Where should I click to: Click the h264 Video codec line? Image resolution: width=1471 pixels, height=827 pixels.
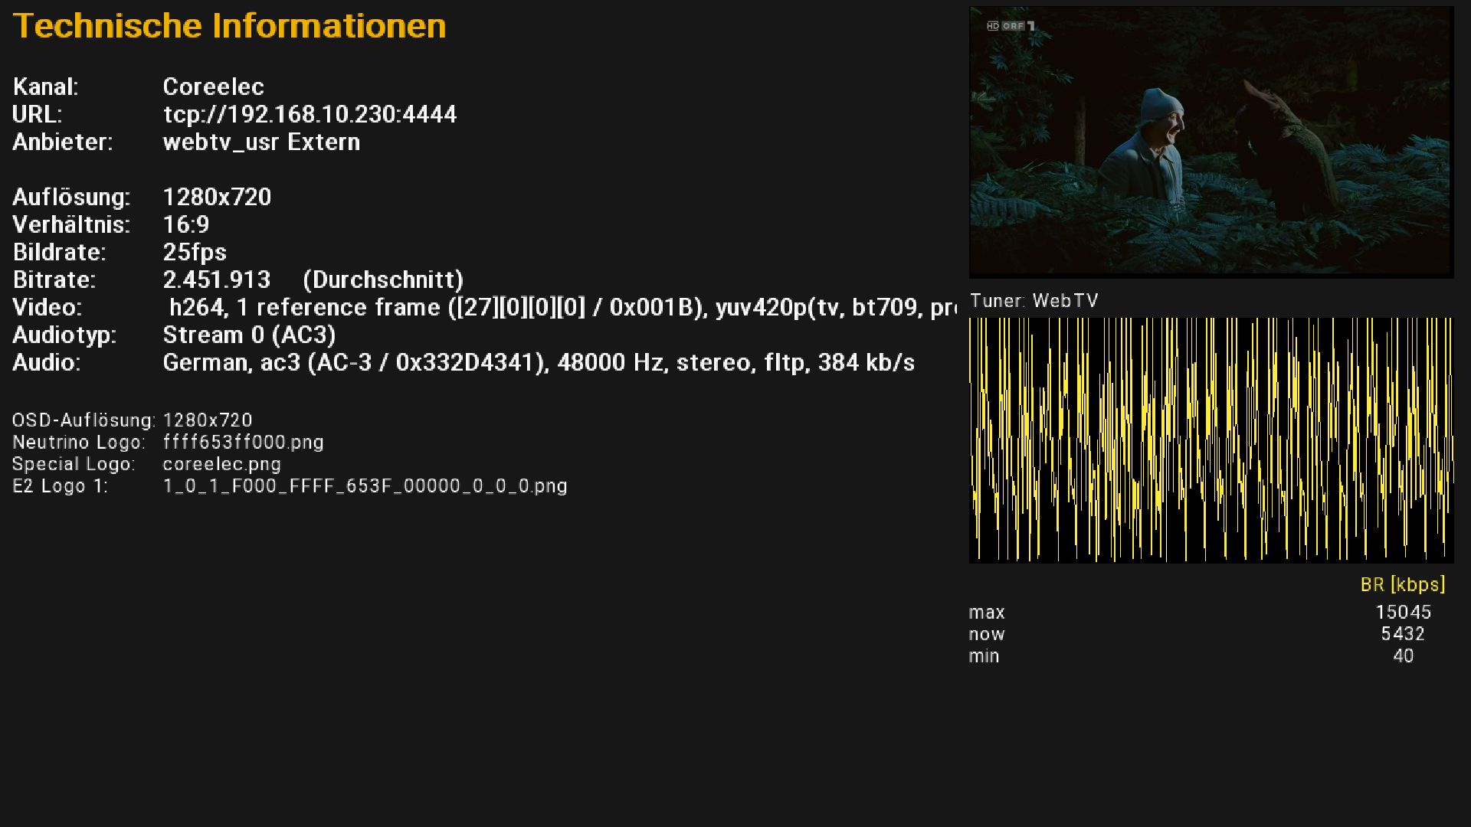pyautogui.click(x=562, y=308)
